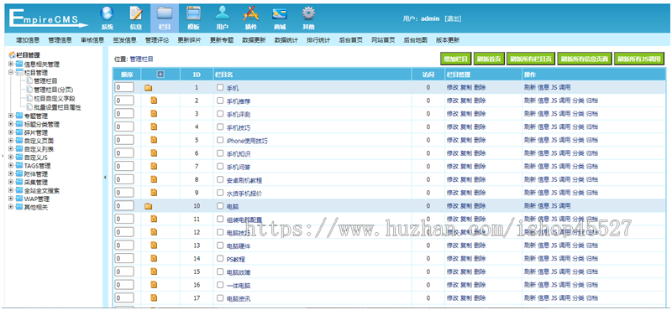Expand the 信息相关管理 tree node
Image resolution: width=672 pixels, height=310 pixels.
(x=11, y=65)
